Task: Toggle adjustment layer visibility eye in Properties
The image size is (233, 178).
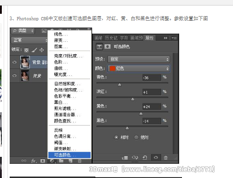Action: pos(156,157)
